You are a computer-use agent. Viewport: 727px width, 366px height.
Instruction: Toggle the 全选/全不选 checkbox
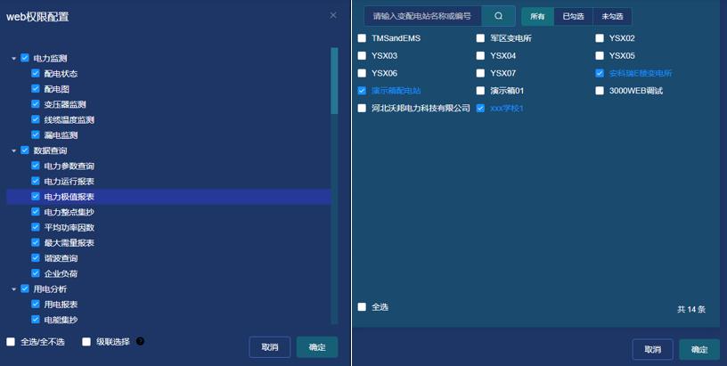(x=11, y=341)
